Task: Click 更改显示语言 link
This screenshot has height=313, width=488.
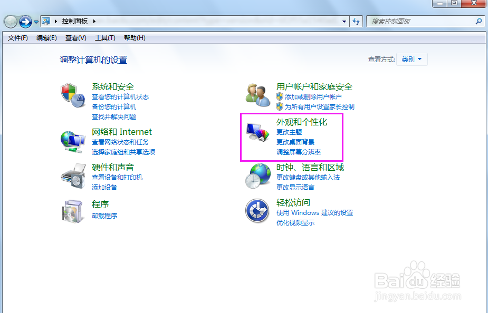Action: point(295,188)
